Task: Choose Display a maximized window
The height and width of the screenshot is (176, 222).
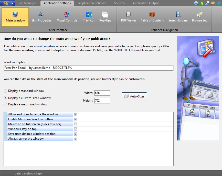Action: click(x=5, y=104)
